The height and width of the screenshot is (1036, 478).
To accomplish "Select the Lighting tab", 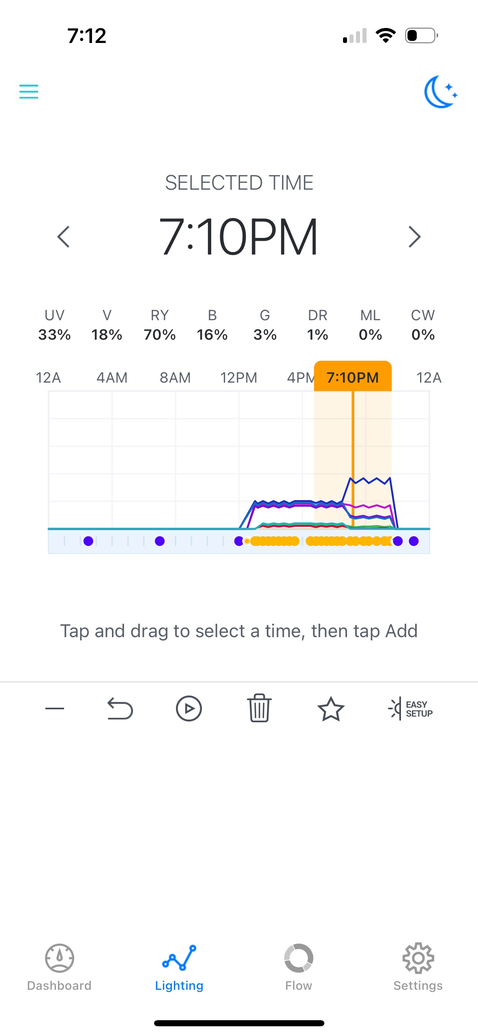I will pyautogui.click(x=179, y=967).
